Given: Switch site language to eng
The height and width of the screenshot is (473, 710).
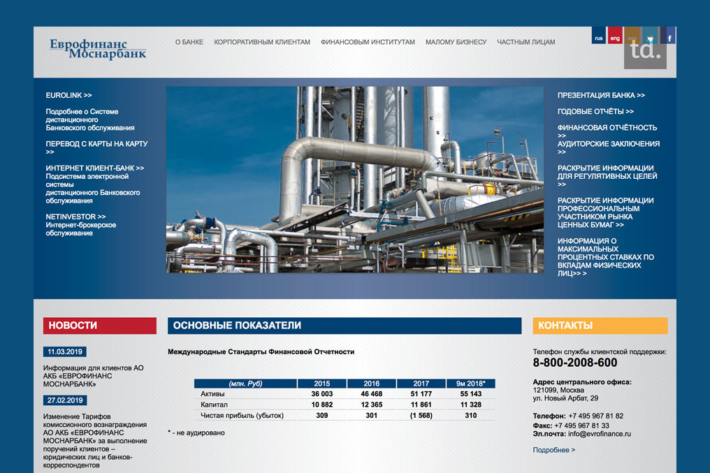Looking at the screenshot, I should pos(615,36).
